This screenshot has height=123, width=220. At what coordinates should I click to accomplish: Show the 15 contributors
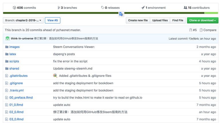(197, 8)
